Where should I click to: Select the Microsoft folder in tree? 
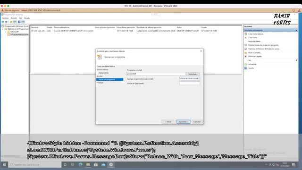(15, 32)
